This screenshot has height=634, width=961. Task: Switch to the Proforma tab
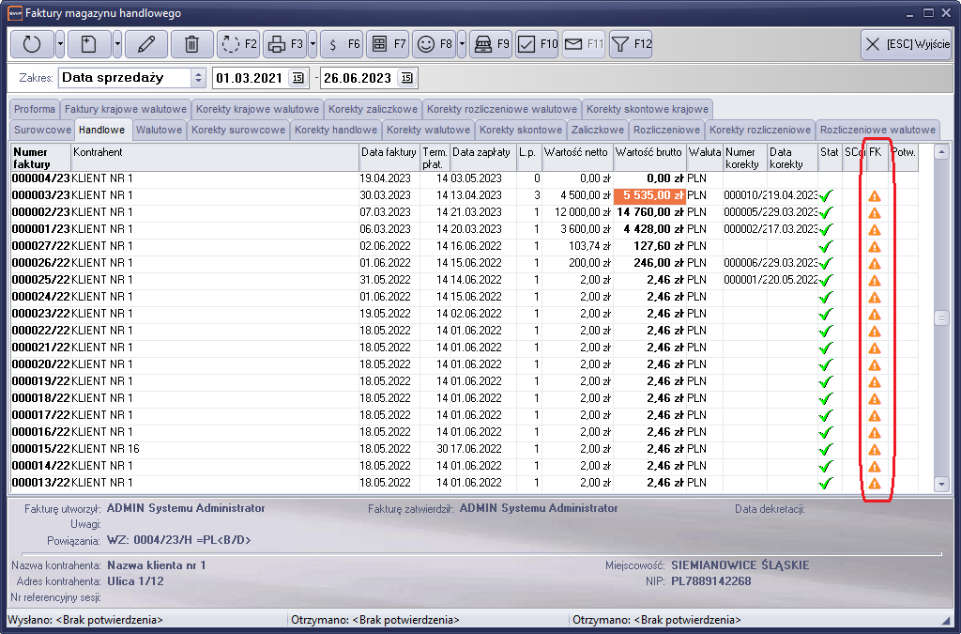coord(35,109)
